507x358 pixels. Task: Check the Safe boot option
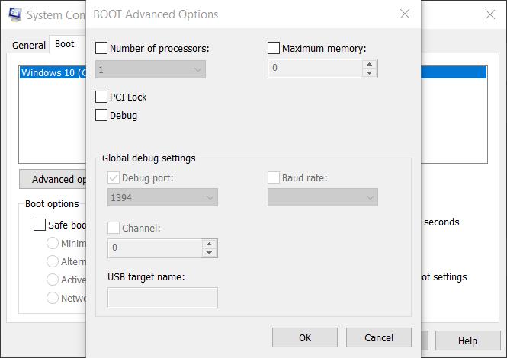coord(40,225)
